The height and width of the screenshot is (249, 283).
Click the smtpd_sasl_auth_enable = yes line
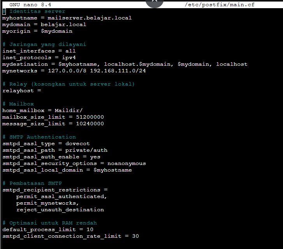pyautogui.click(x=51, y=157)
